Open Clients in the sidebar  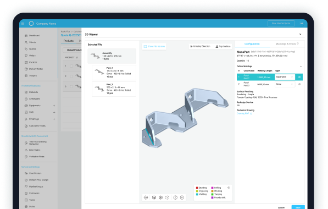coord(30,42)
